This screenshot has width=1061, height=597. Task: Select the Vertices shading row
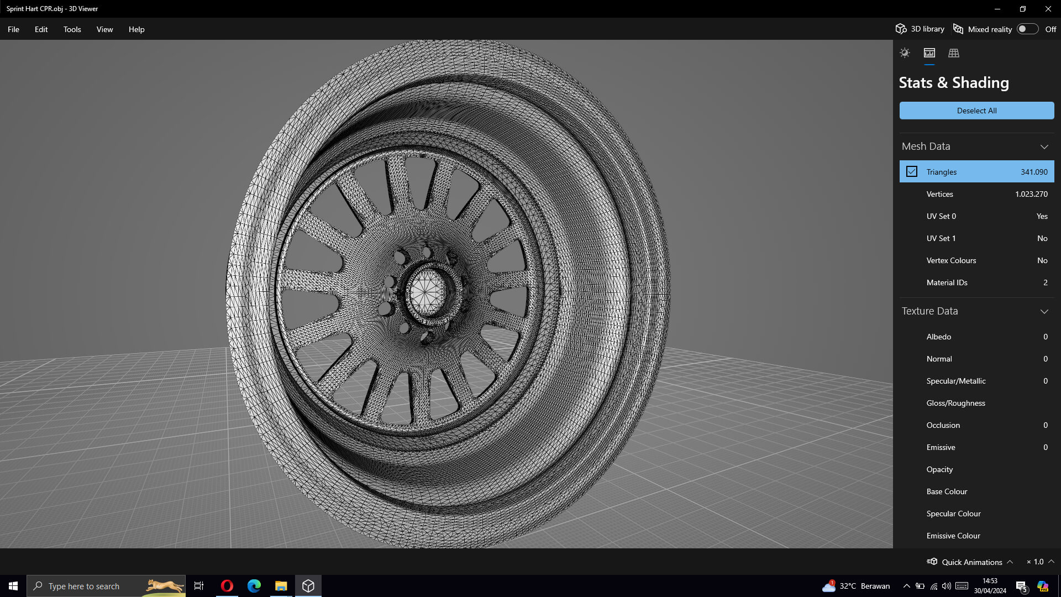(976, 194)
